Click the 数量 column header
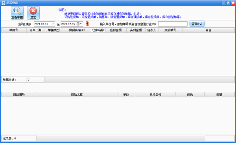Screen dimensions: 236x143 pyautogui.click(x=219, y=95)
